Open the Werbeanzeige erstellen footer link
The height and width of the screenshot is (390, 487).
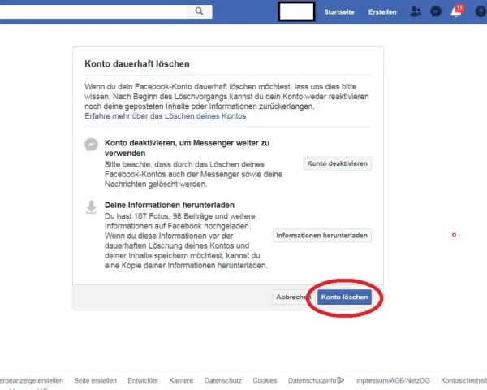pos(32,380)
